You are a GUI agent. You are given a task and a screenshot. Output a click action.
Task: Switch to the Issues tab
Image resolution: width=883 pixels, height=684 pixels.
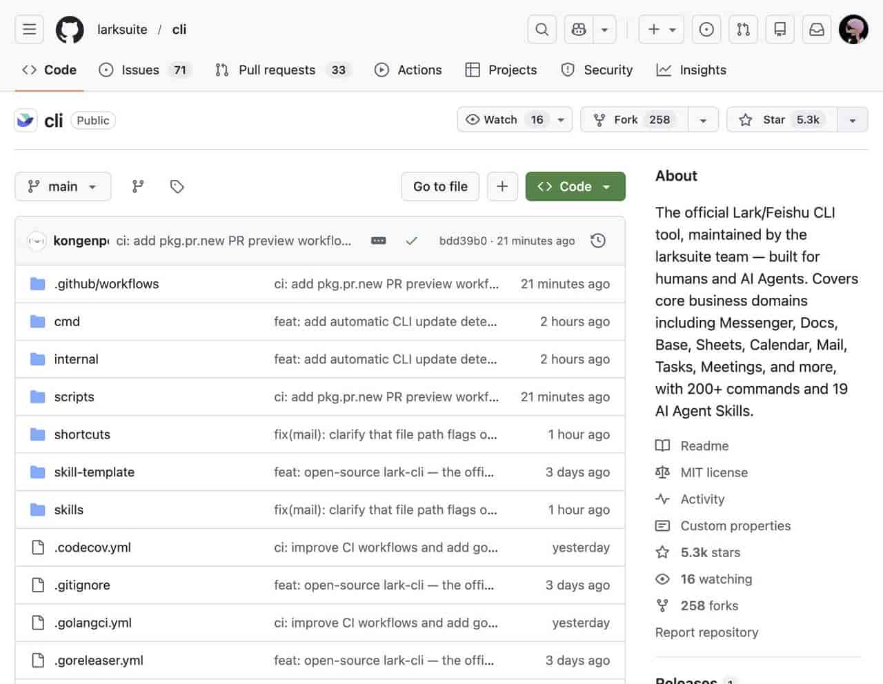(x=145, y=70)
